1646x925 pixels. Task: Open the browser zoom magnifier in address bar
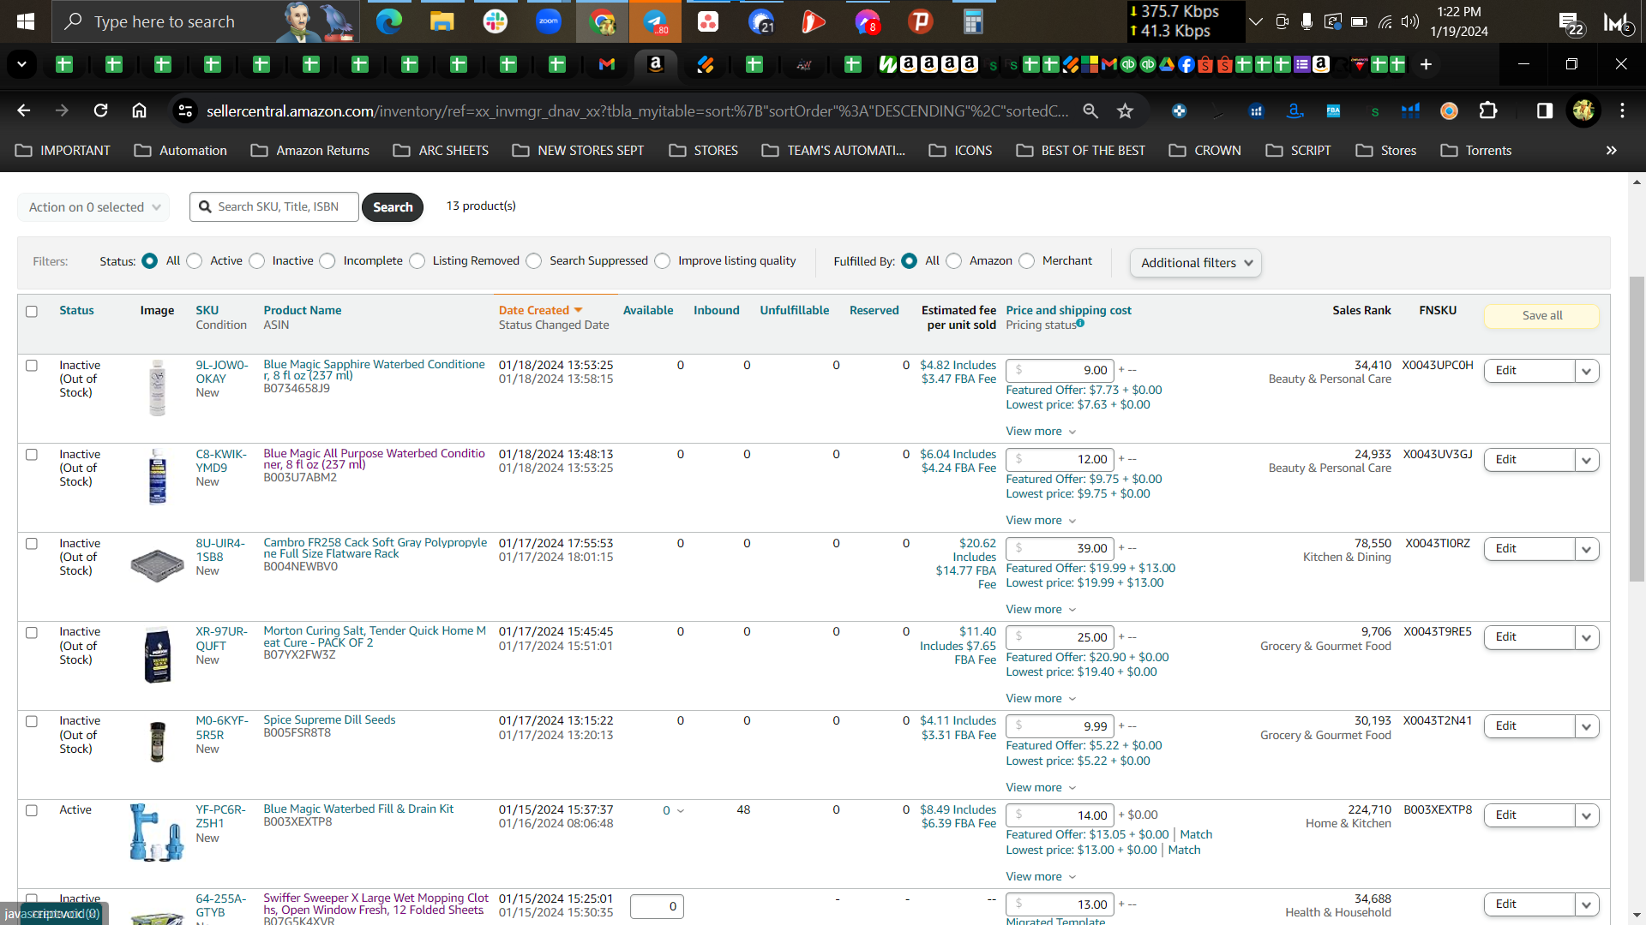click(x=1090, y=110)
